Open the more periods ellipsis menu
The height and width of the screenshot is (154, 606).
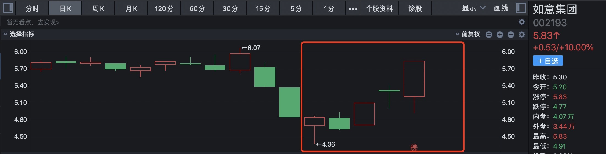point(353,9)
